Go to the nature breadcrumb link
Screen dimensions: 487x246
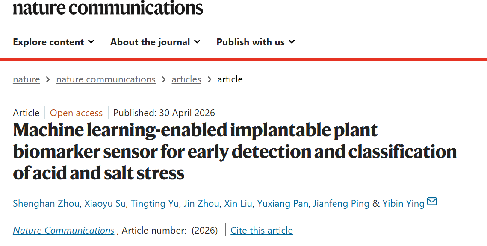(x=27, y=79)
